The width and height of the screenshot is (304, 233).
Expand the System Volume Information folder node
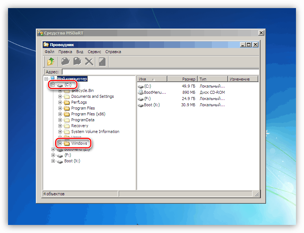pos(60,132)
